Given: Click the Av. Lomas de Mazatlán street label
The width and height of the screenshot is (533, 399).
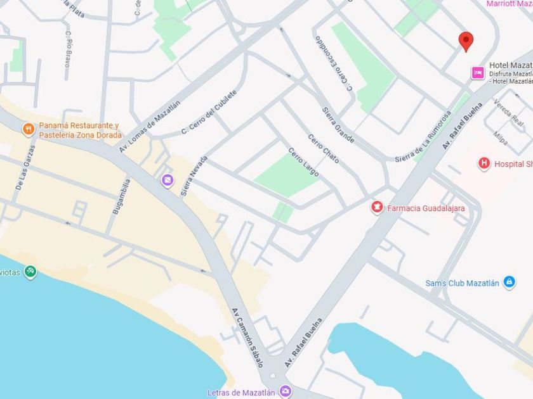Looking at the screenshot, I should pyautogui.click(x=150, y=127).
